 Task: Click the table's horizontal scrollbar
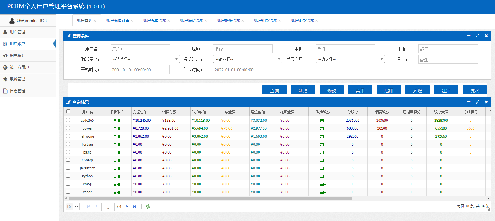[210, 198]
